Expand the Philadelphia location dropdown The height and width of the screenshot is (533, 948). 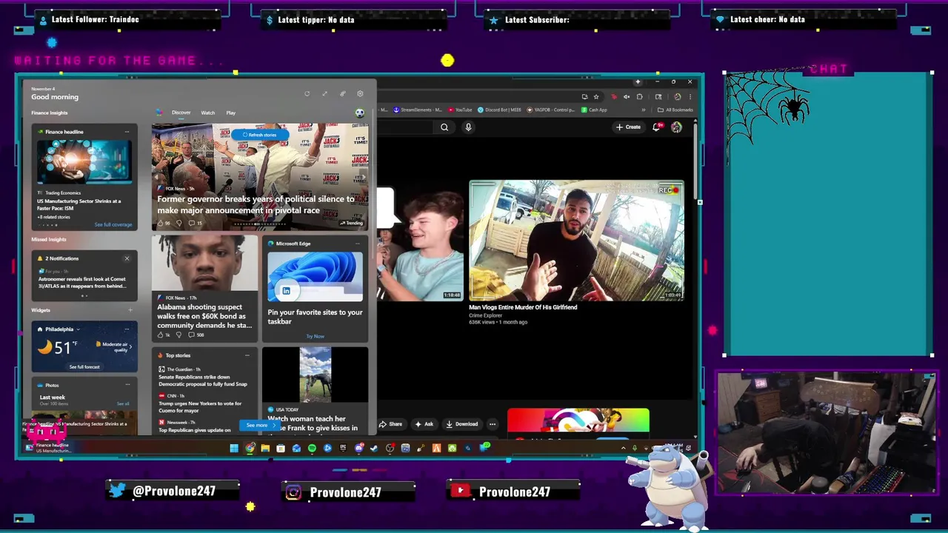click(x=77, y=329)
